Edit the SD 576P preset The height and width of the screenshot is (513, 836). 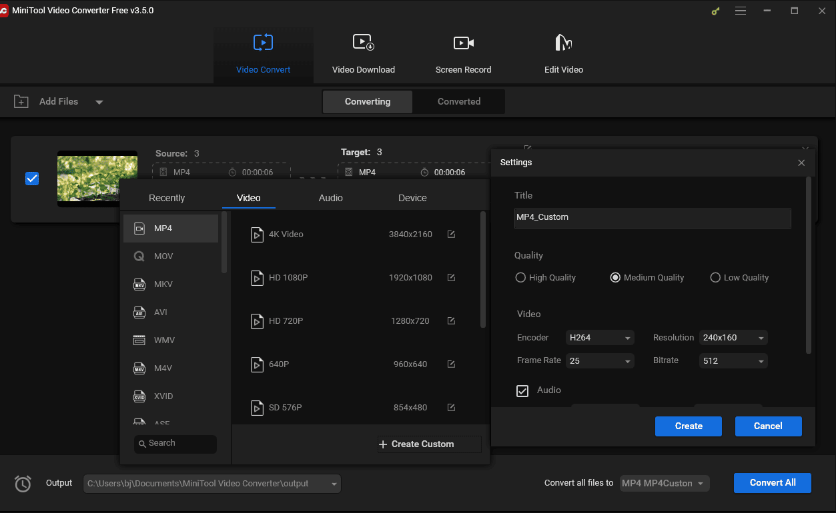coord(451,408)
